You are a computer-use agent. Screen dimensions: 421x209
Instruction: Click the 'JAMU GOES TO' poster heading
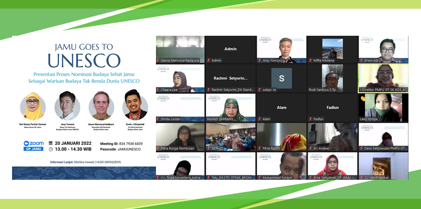click(x=84, y=47)
